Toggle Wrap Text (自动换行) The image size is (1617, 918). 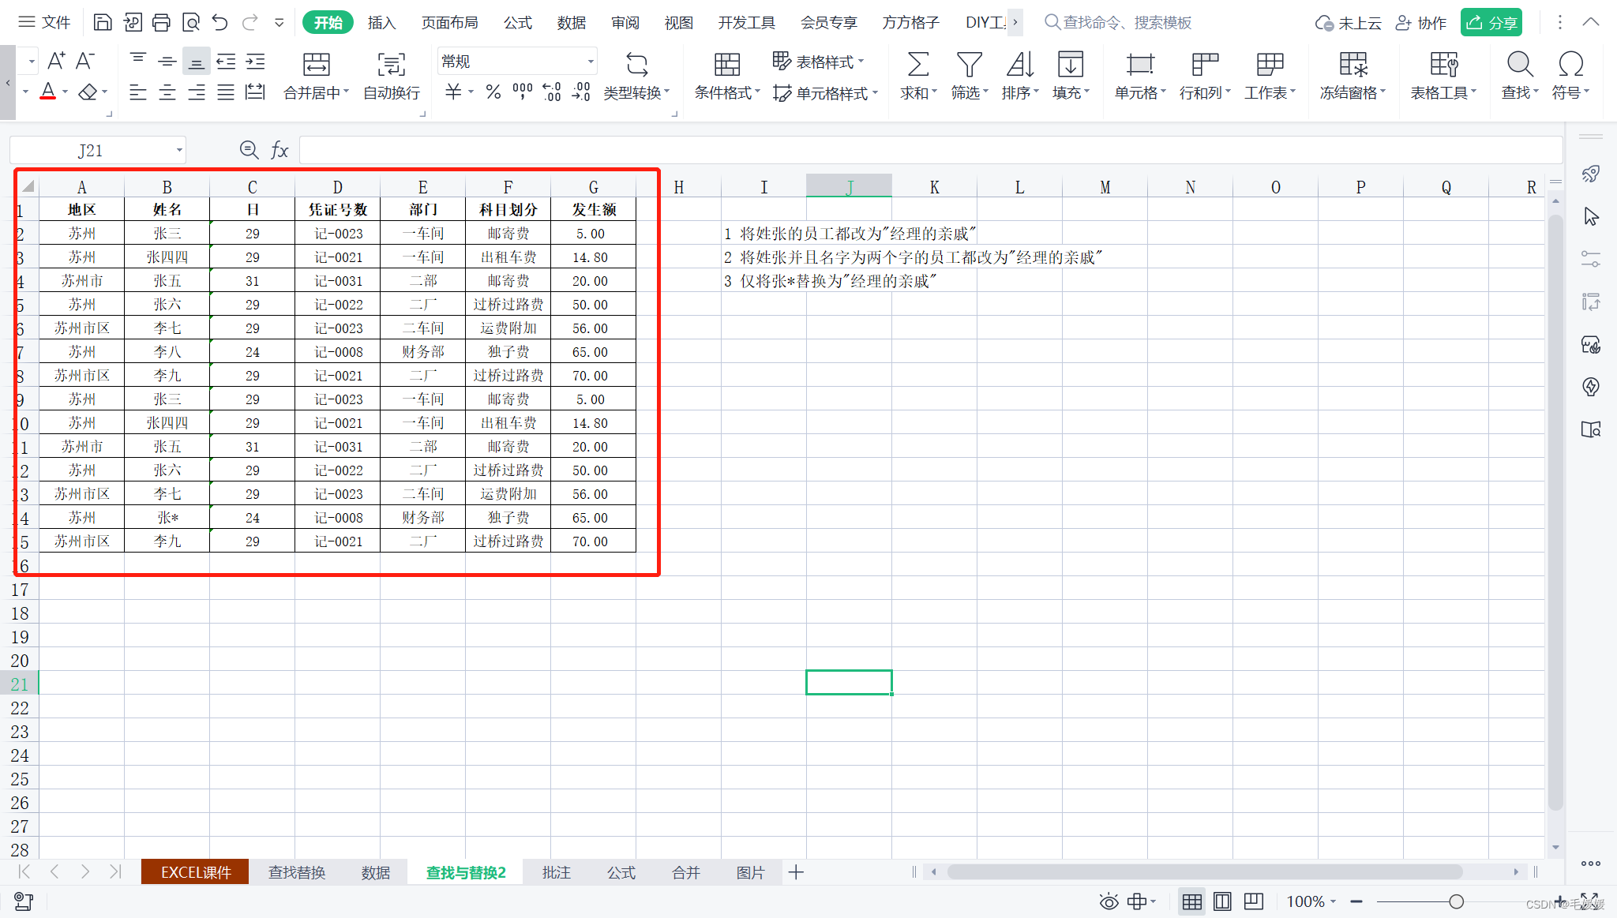[391, 65]
